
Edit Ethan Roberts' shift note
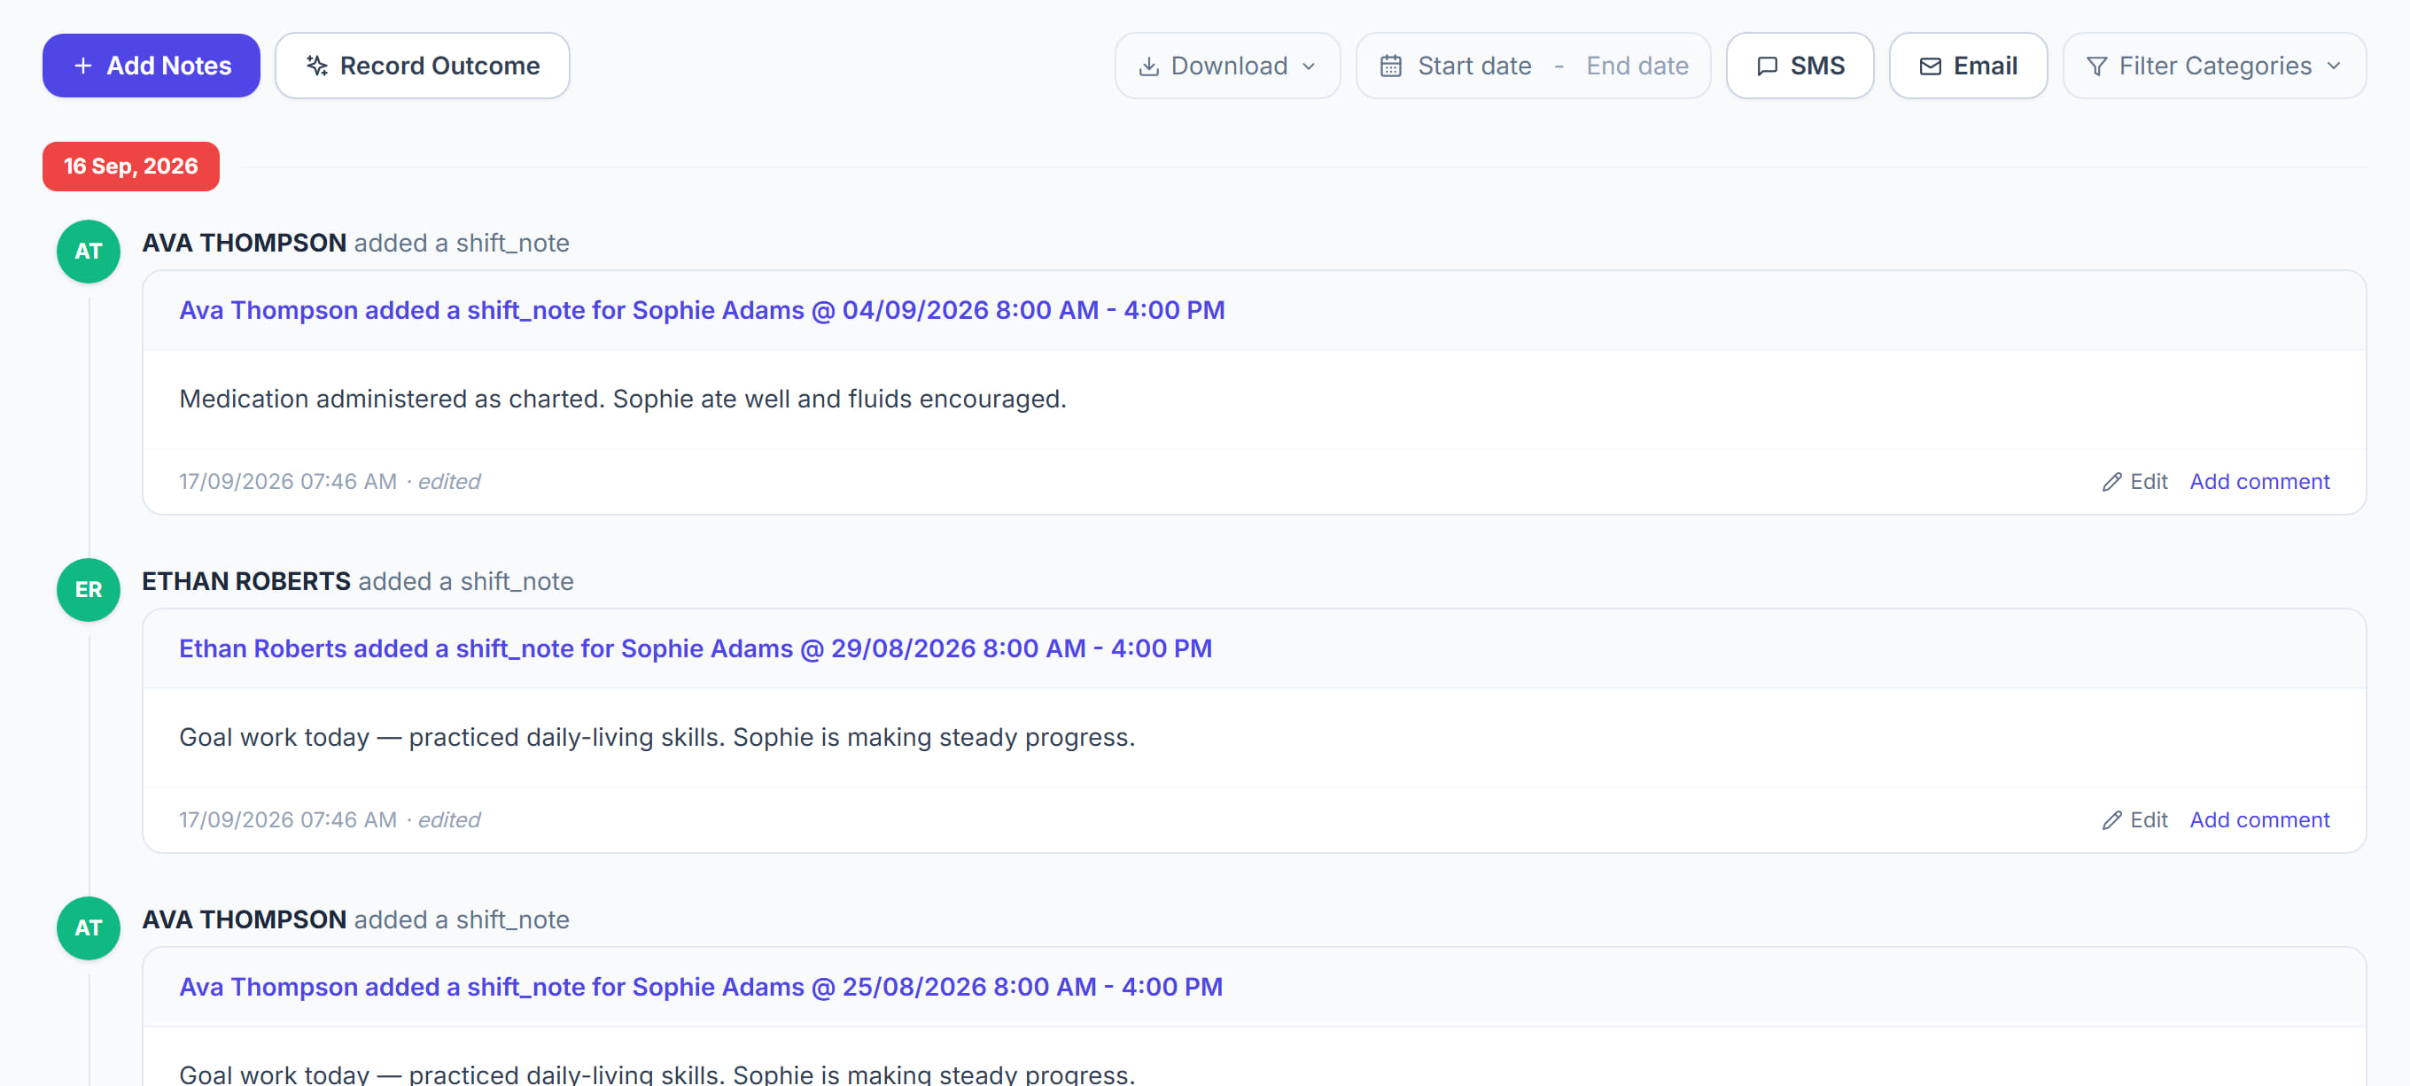(2134, 820)
